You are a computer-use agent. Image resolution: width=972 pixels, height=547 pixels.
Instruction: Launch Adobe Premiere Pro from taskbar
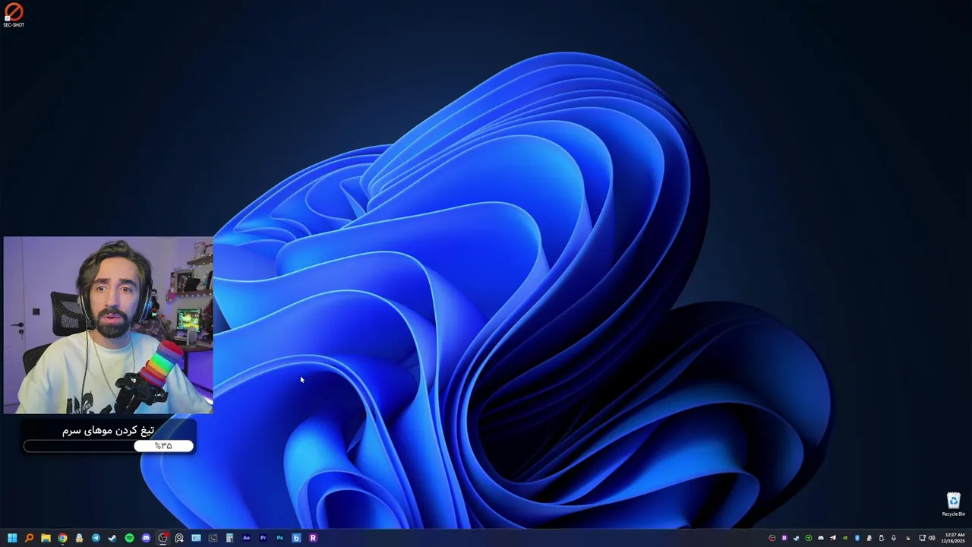pos(263,538)
